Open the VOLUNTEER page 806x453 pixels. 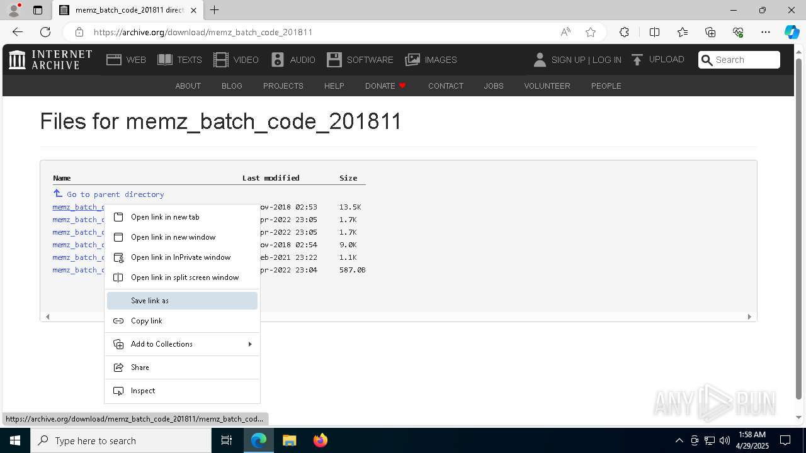pos(547,86)
